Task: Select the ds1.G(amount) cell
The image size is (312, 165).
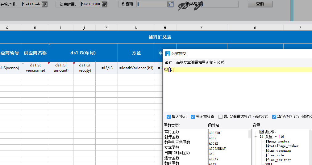Action: [61, 68]
